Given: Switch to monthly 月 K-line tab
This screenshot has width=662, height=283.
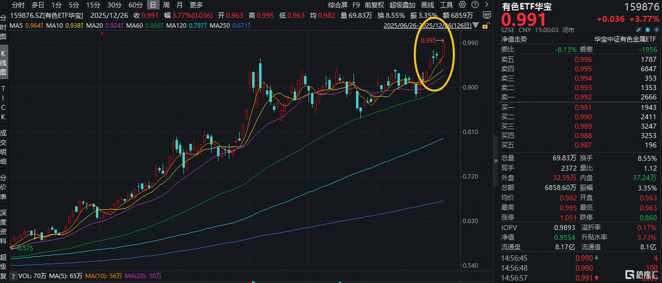Looking at the screenshot, I should [179, 5].
